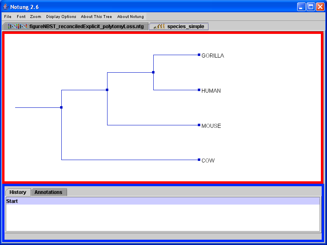Click the MOUSE leaf node square
327x245 pixels.
point(199,125)
